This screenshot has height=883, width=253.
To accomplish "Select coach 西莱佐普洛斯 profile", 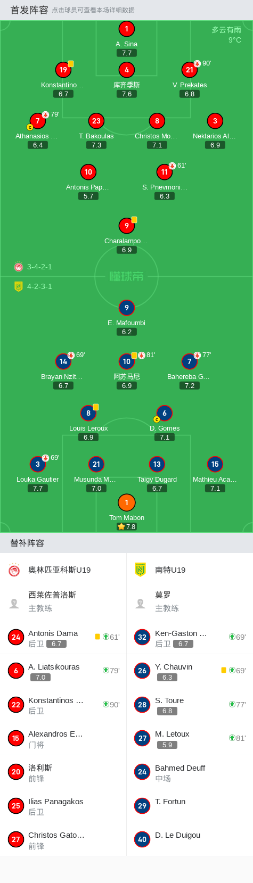I will (63, 601).
